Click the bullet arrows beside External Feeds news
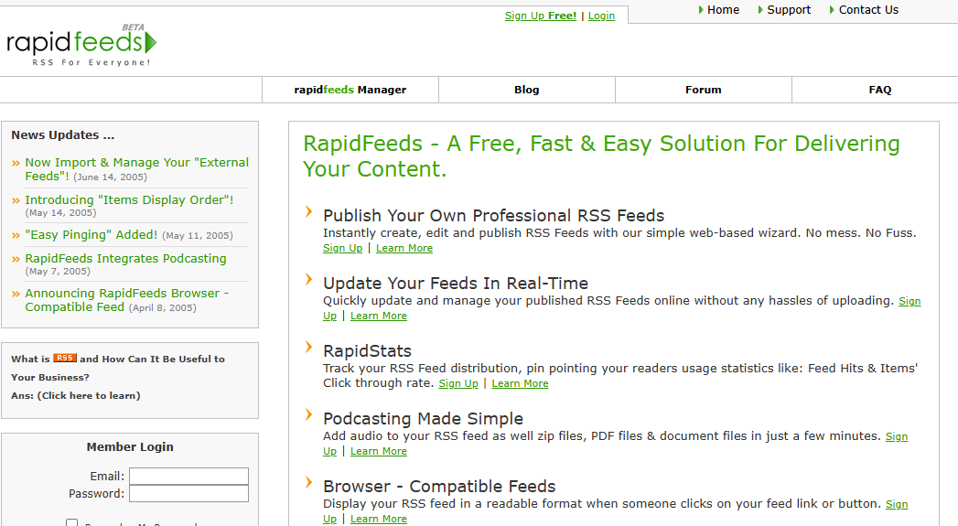This screenshot has width=958, height=526. click(16, 163)
